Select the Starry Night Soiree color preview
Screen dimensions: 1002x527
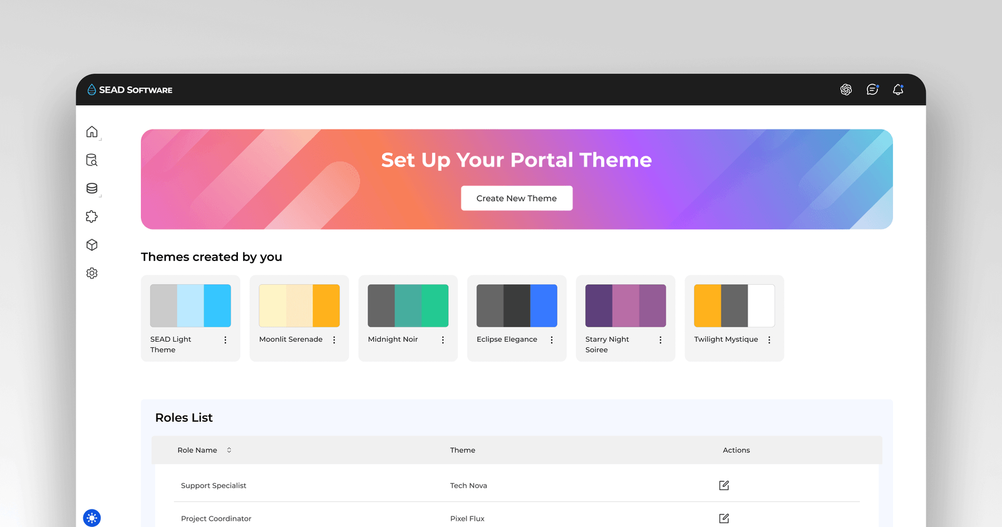tap(626, 306)
